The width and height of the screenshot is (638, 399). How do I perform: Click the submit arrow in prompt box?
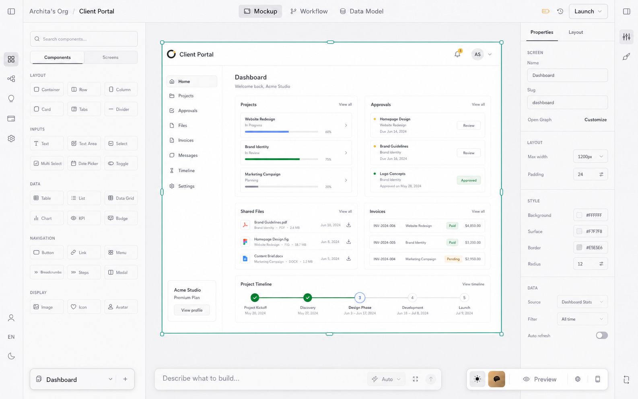click(430, 379)
